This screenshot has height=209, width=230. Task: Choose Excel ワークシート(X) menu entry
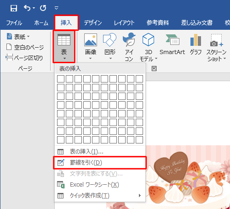click(100, 185)
